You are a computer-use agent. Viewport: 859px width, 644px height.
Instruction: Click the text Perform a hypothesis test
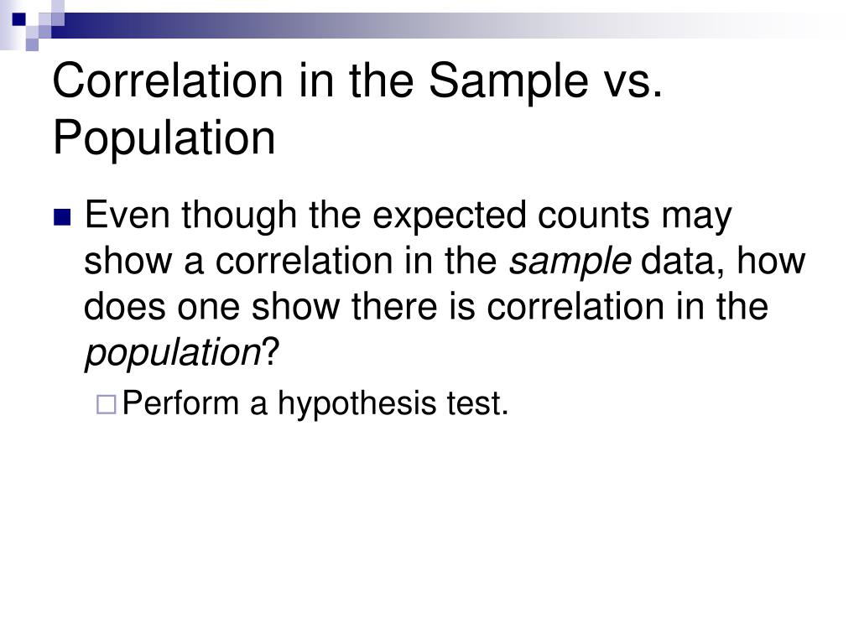coord(315,404)
